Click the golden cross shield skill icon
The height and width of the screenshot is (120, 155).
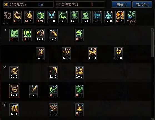coord(119,54)
